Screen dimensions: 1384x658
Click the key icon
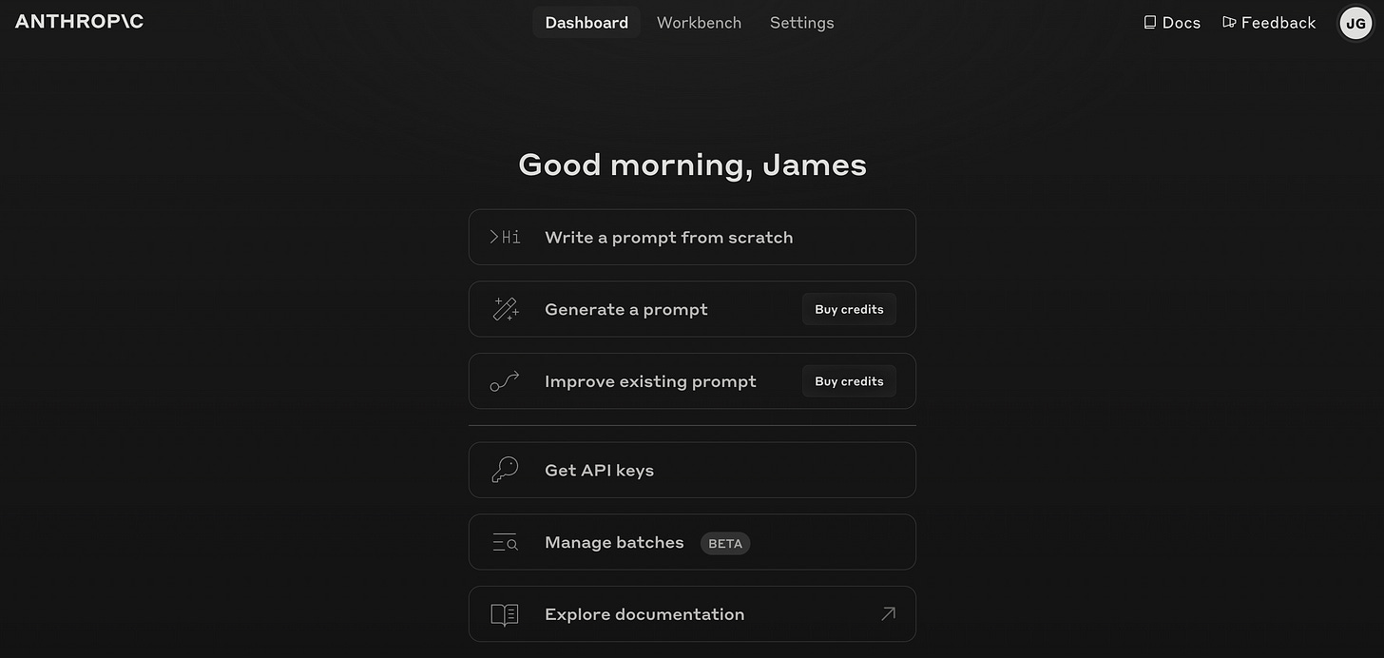pyautogui.click(x=505, y=470)
